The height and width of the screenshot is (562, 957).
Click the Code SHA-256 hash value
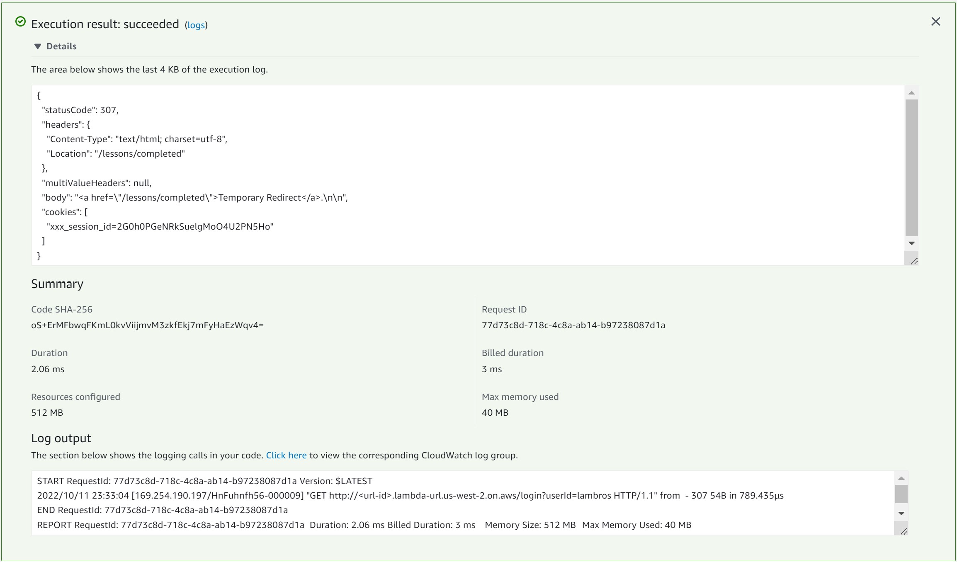coord(147,325)
